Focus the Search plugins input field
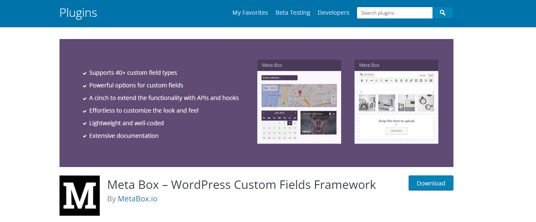Image resolution: width=536 pixels, height=222 pixels. coord(395,13)
